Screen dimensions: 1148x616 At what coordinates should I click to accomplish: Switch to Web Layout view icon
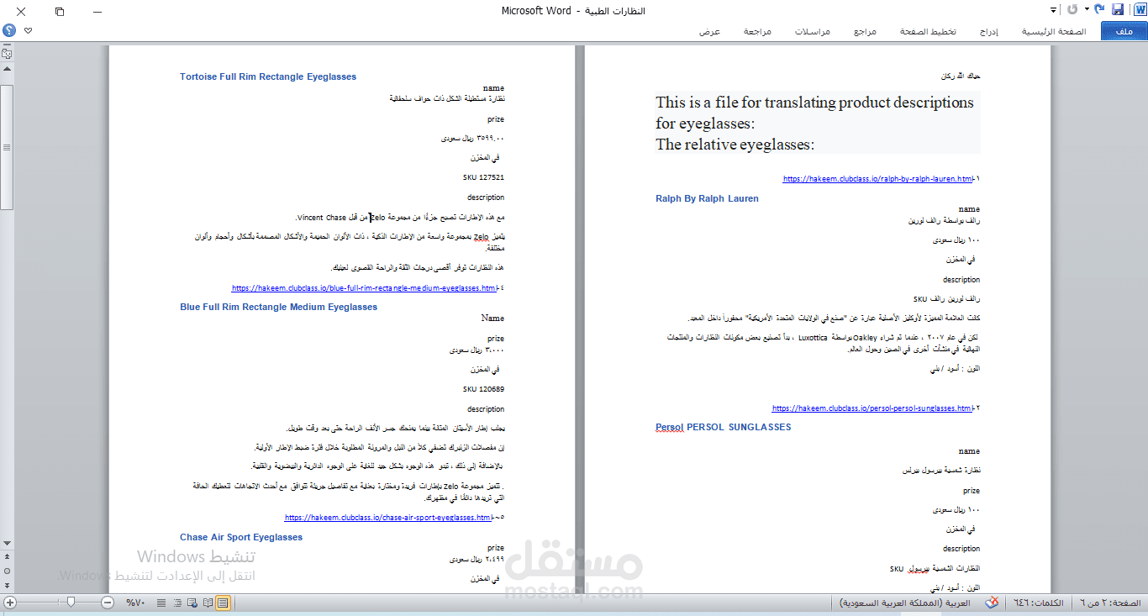click(x=192, y=603)
